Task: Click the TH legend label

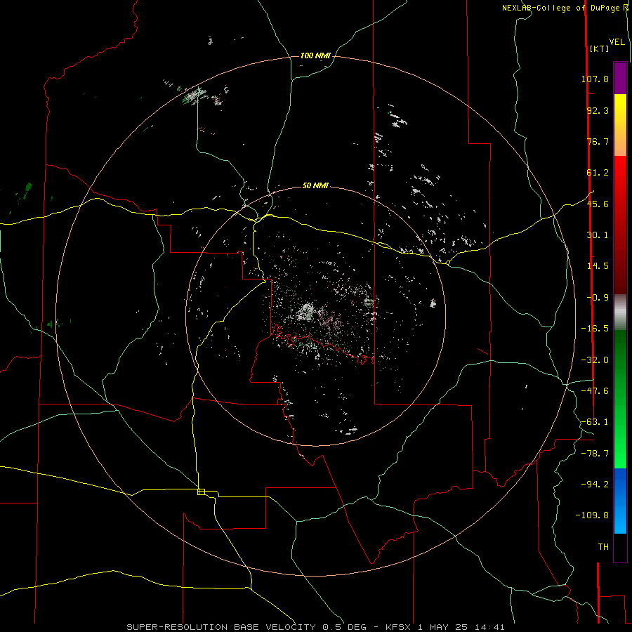Action: pos(603,547)
